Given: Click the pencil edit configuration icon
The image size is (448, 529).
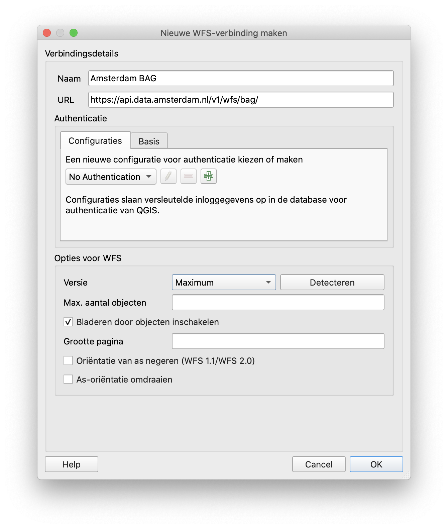Looking at the screenshot, I should click(168, 176).
